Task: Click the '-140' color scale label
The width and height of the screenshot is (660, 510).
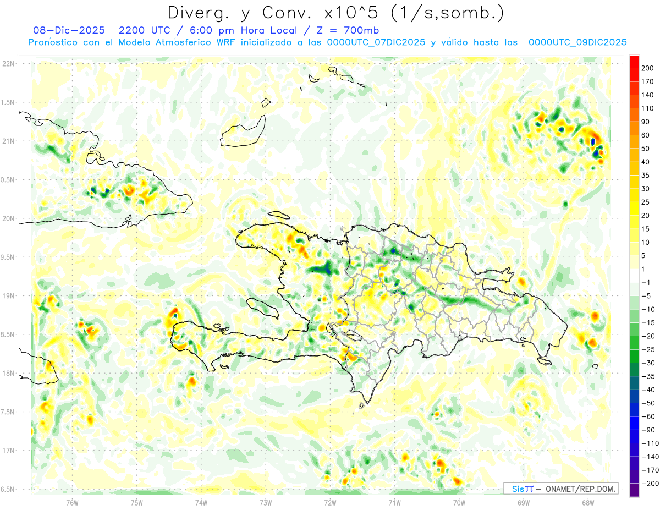Action: 650,457
